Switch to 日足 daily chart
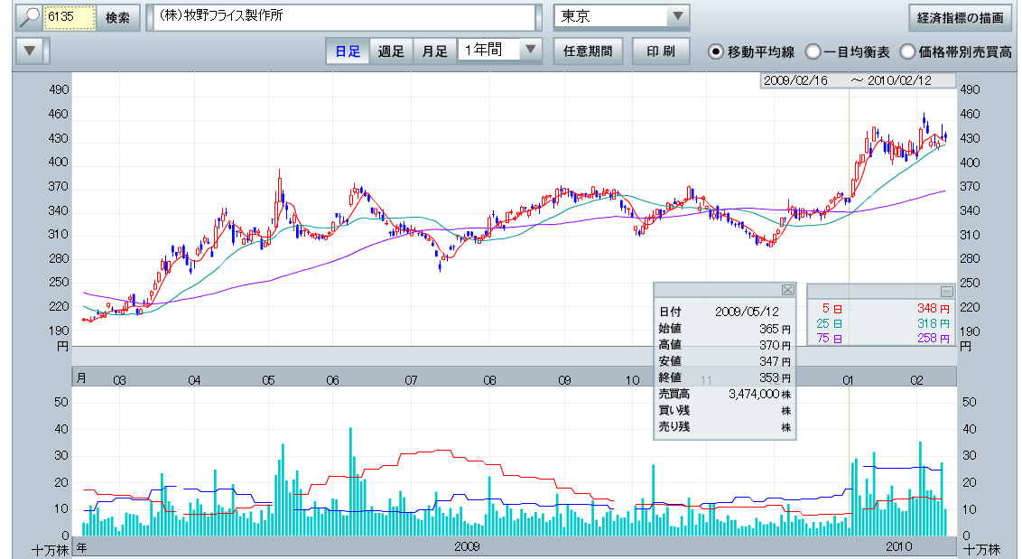Image resolution: width=1022 pixels, height=559 pixels. tap(348, 51)
